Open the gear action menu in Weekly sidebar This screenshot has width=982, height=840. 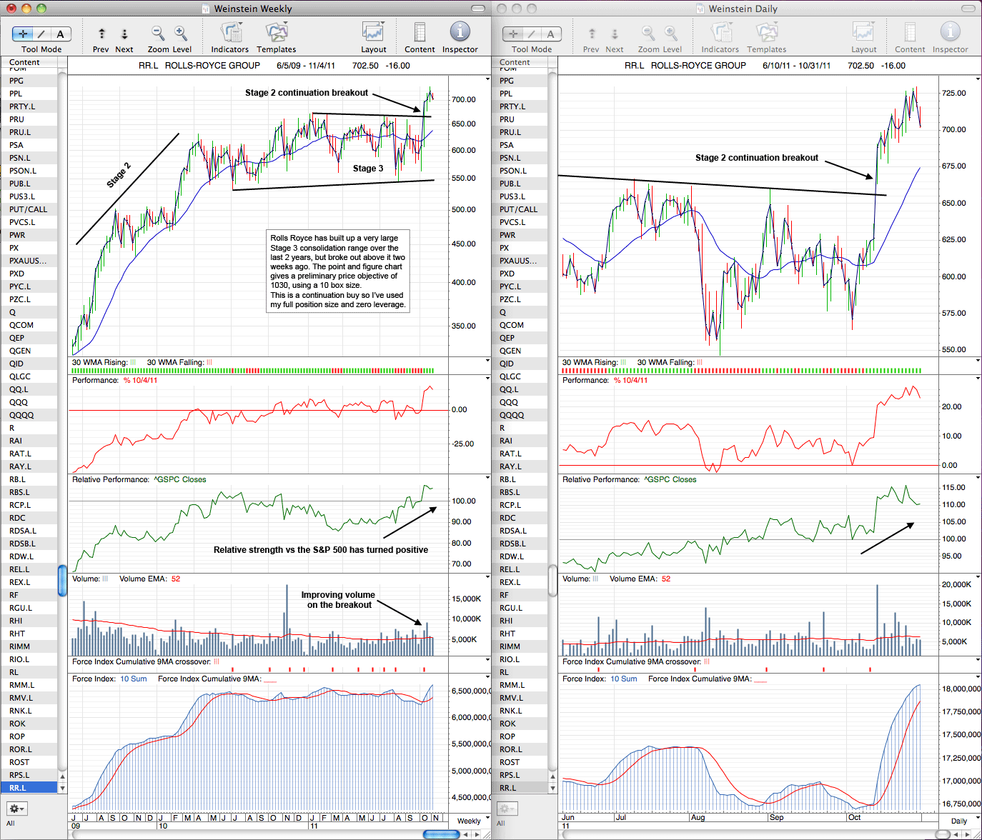16,809
